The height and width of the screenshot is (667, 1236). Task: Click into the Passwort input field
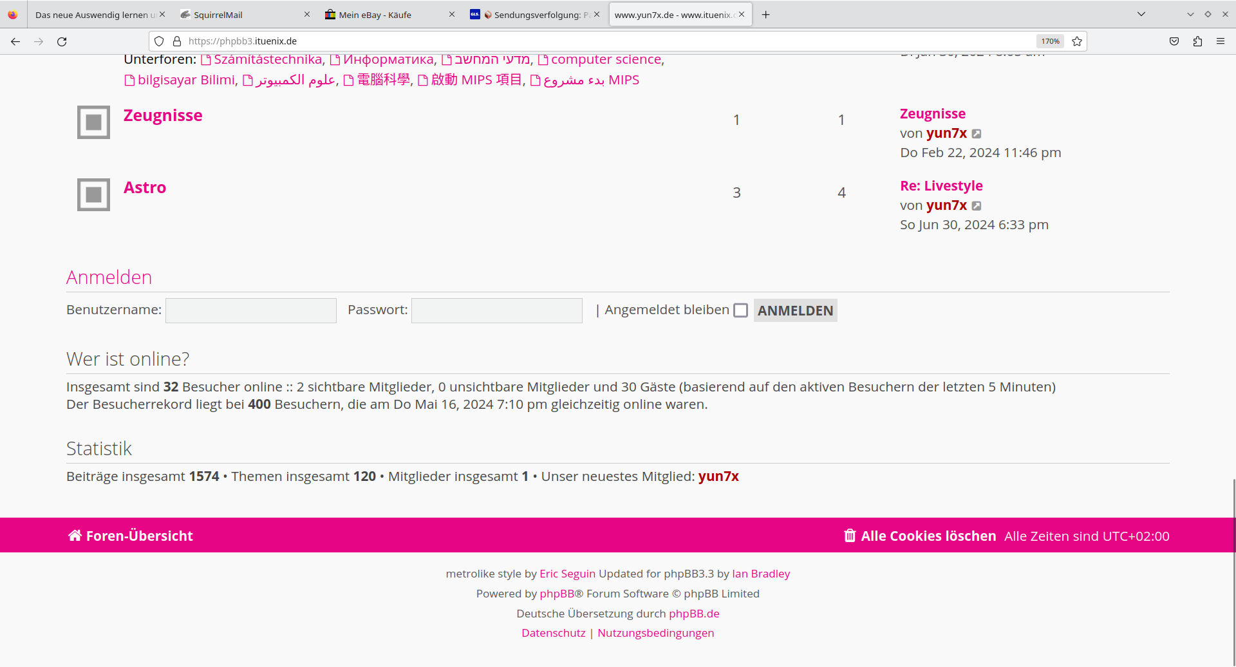coord(496,310)
